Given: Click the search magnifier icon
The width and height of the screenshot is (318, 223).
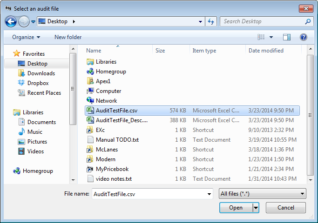Looking at the screenshot, I should 308,21.
